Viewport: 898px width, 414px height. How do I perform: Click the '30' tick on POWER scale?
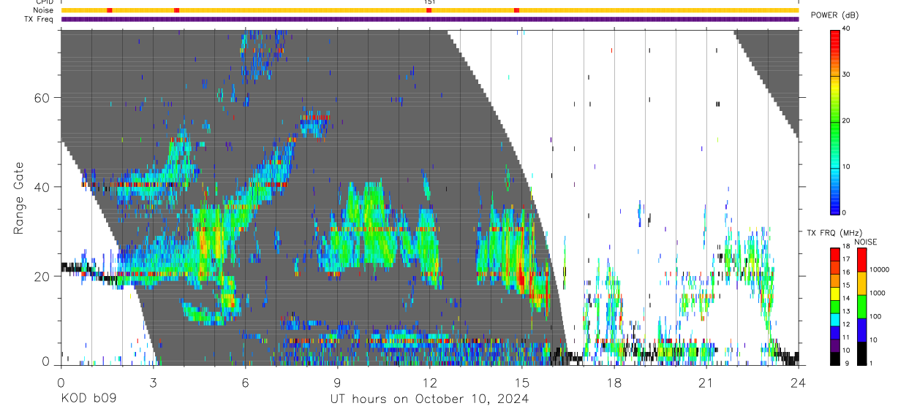click(x=847, y=74)
